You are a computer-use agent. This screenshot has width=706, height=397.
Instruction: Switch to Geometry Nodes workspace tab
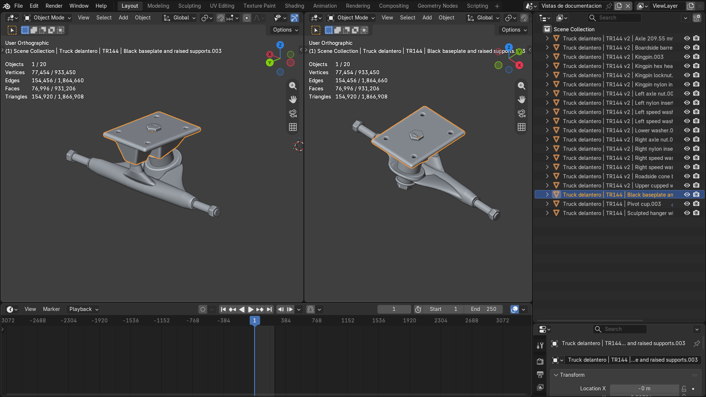coord(438,6)
